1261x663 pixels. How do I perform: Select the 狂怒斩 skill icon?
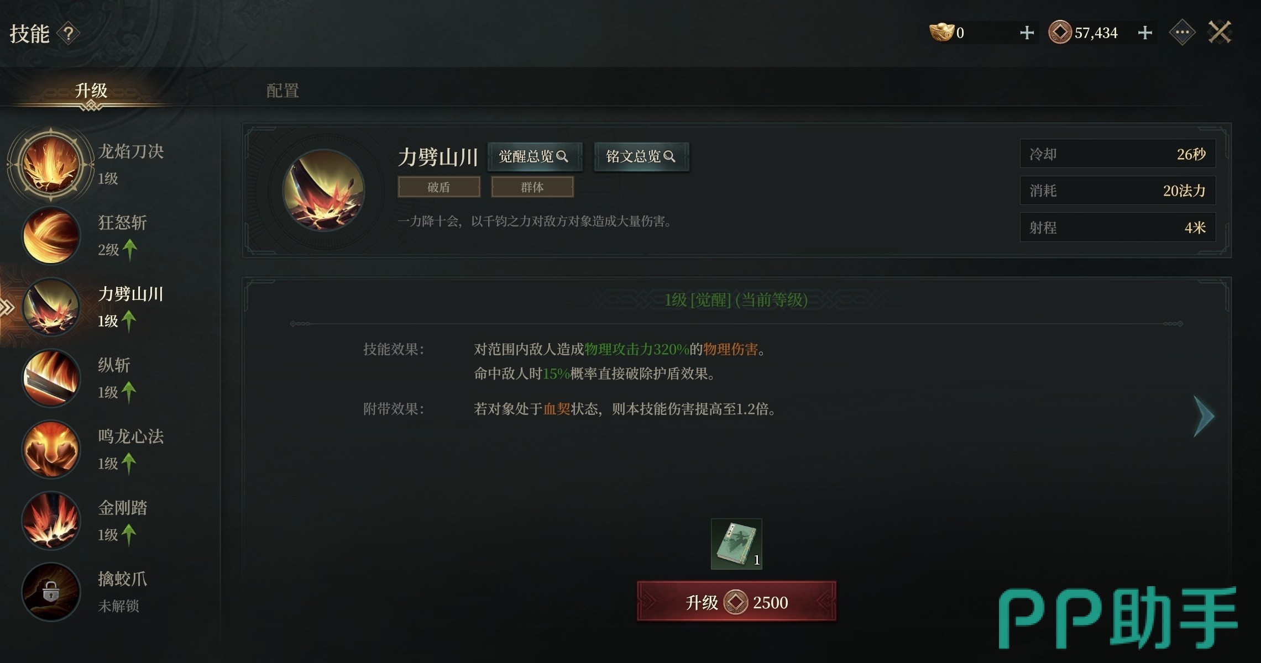click(x=51, y=235)
